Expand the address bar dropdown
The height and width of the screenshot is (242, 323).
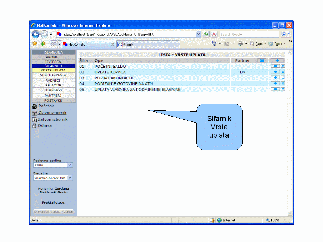click(198, 34)
